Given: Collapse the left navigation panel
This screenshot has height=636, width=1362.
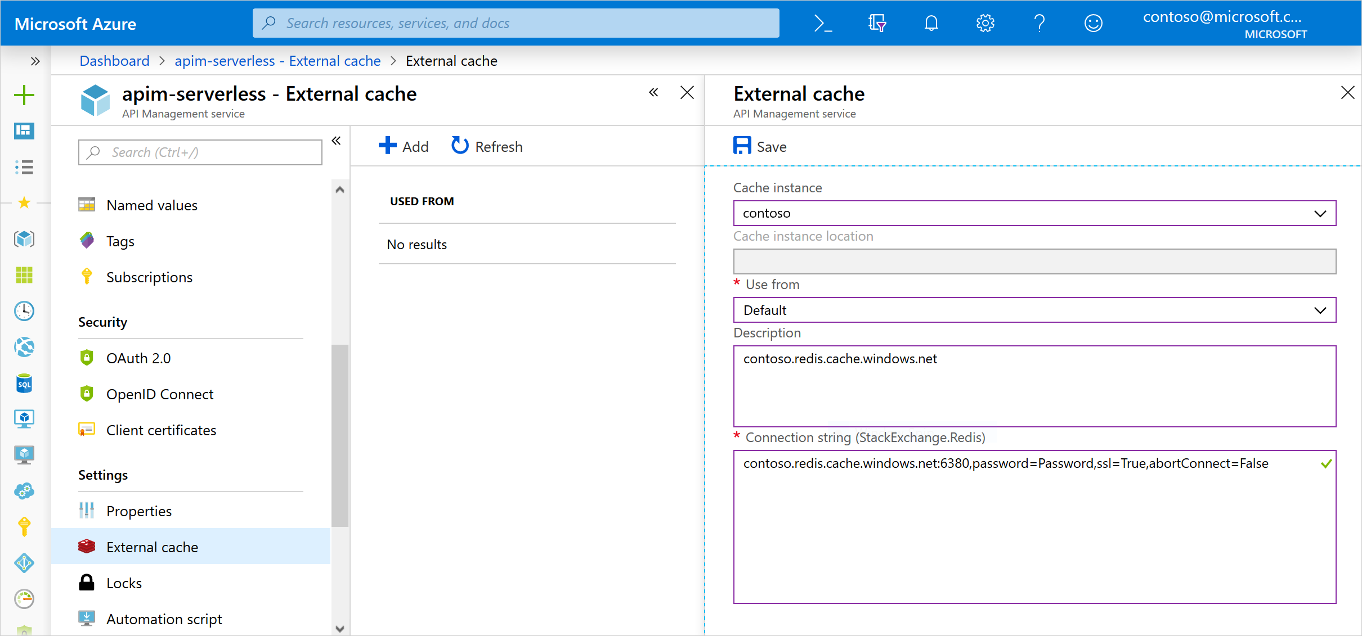Looking at the screenshot, I should tap(337, 142).
